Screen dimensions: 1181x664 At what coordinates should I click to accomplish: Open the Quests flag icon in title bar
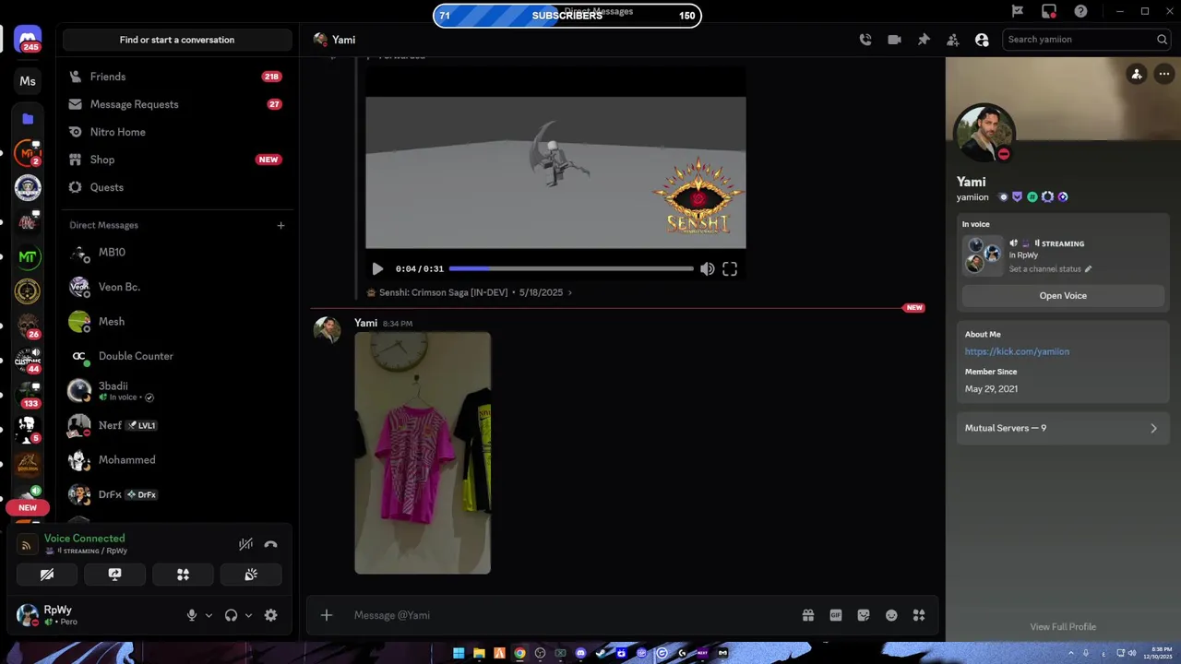1017,11
